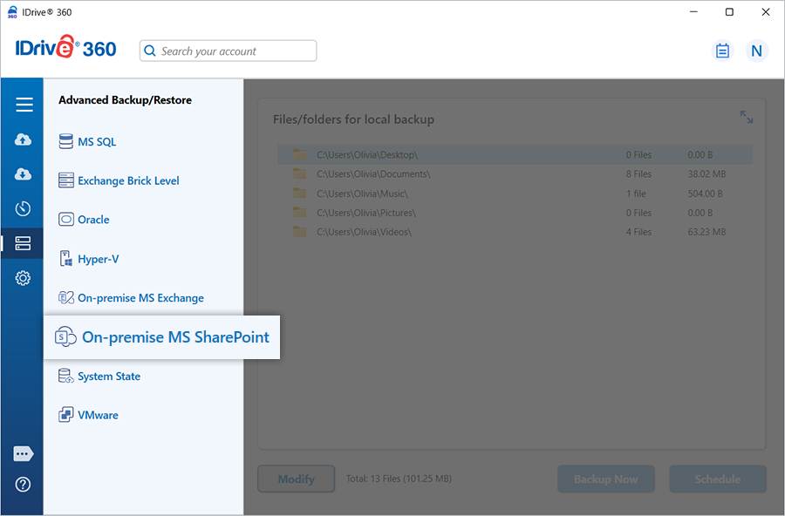
Task: Open the scheduler clock icon
Action: click(x=24, y=208)
